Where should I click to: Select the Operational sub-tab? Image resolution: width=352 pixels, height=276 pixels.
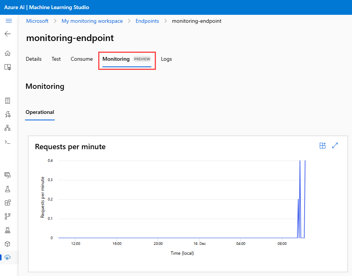click(x=40, y=112)
